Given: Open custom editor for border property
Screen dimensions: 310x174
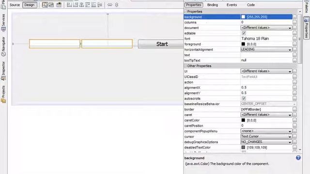Looking at the screenshot, I should coord(294,109).
